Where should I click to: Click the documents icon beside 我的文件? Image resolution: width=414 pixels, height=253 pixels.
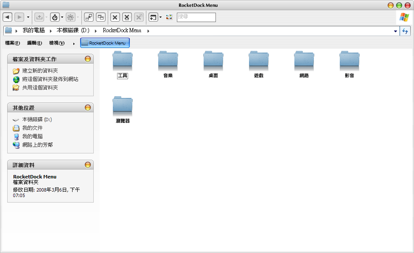(16, 128)
